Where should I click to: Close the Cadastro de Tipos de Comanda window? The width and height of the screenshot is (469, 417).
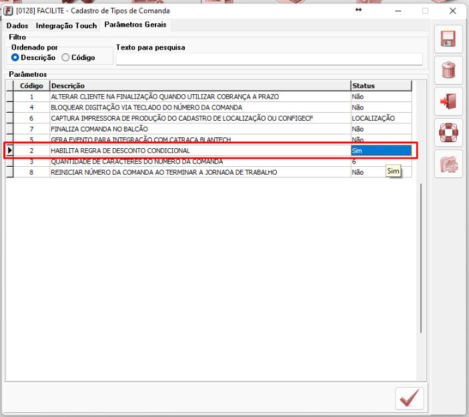tap(452, 11)
